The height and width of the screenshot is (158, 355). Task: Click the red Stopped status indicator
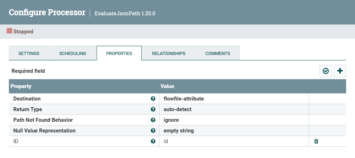tap(10, 31)
